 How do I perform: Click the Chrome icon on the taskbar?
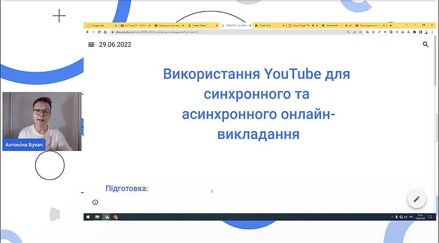[x=106, y=217]
